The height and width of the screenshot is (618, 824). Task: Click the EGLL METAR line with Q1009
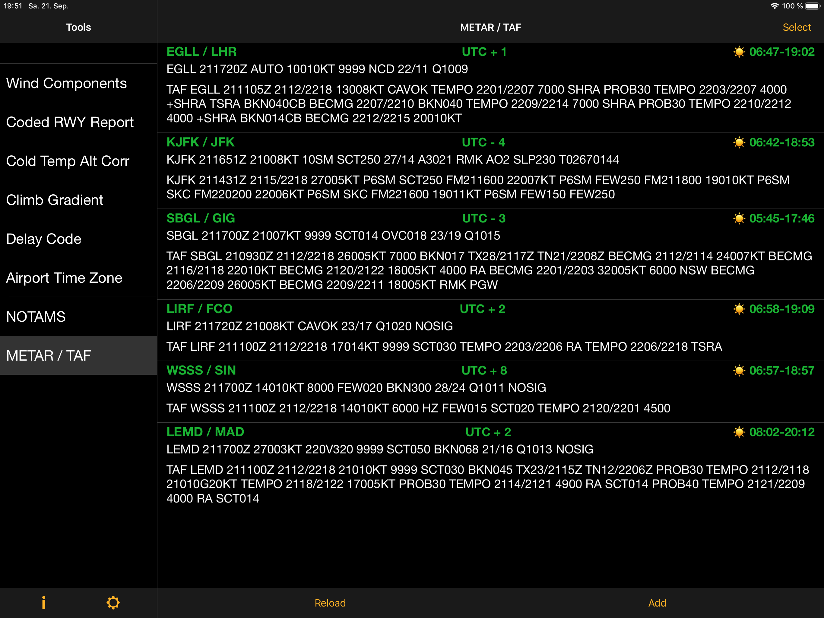(x=317, y=69)
